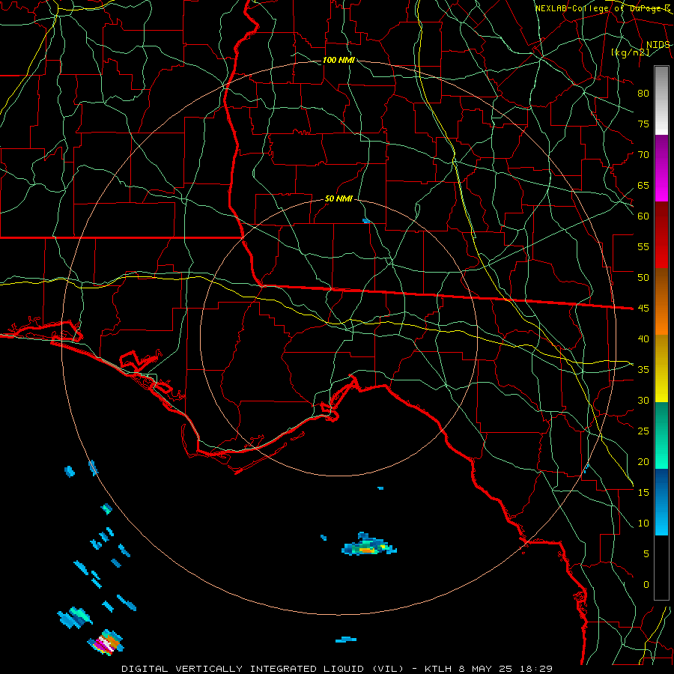Image resolution: width=674 pixels, height=674 pixels.
Task: Click the KTLH station identifier in the caption
Action: [x=438, y=669]
